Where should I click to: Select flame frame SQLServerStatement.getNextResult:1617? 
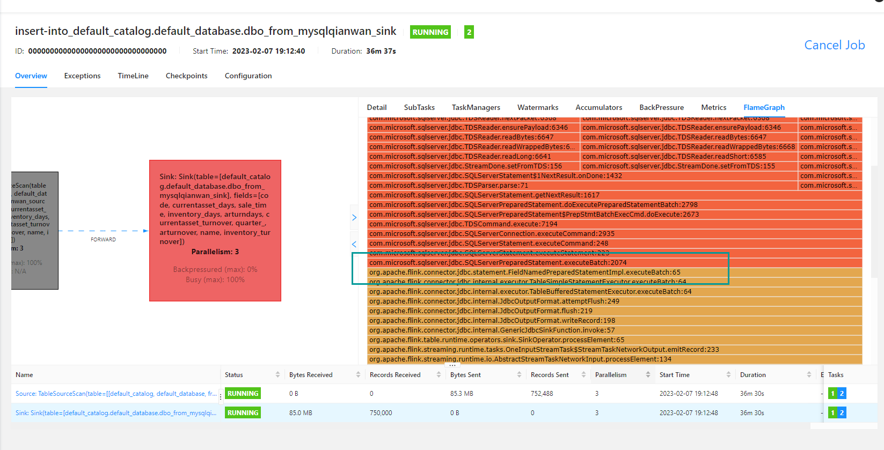coord(615,195)
